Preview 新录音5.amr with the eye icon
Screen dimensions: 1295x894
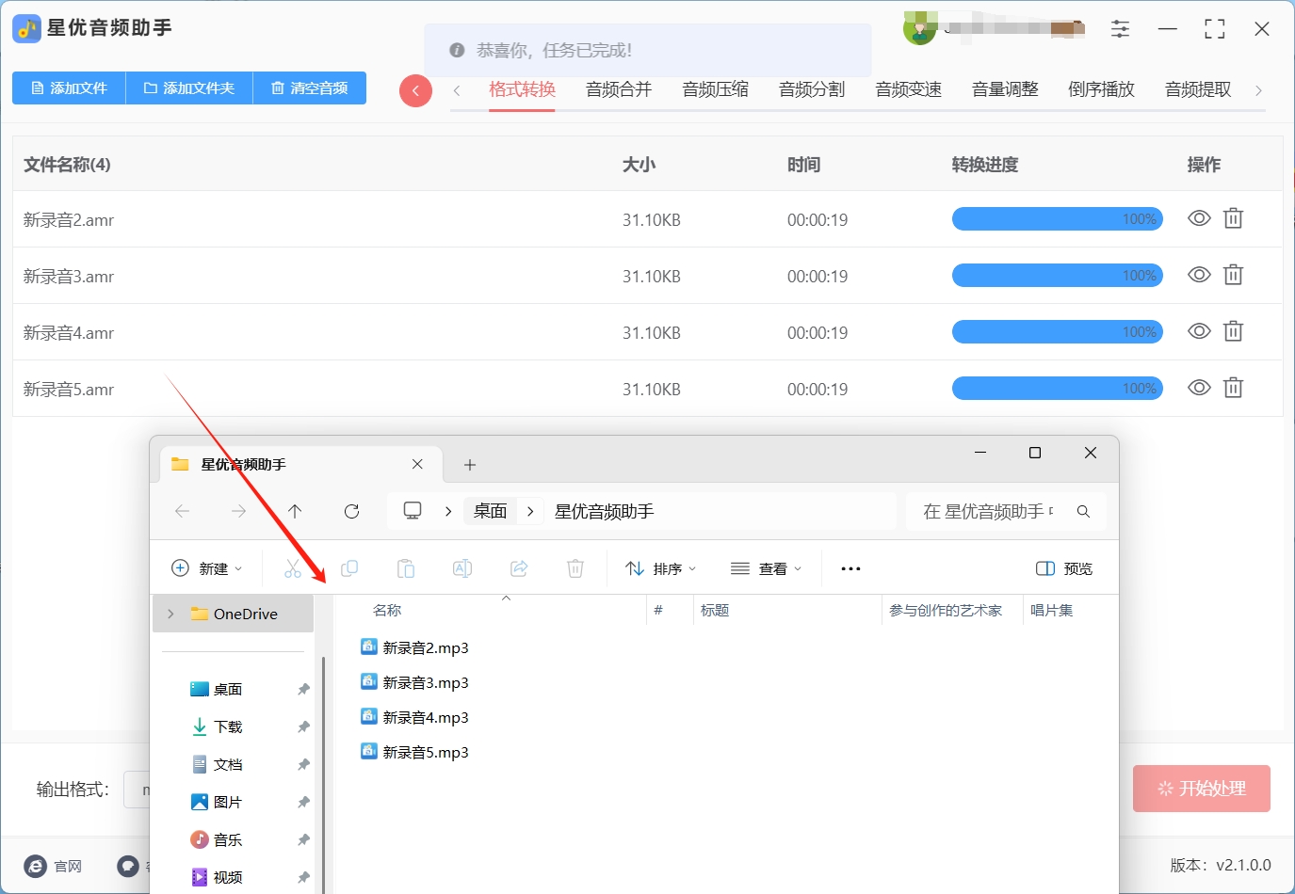click(x=1199, y=388)
